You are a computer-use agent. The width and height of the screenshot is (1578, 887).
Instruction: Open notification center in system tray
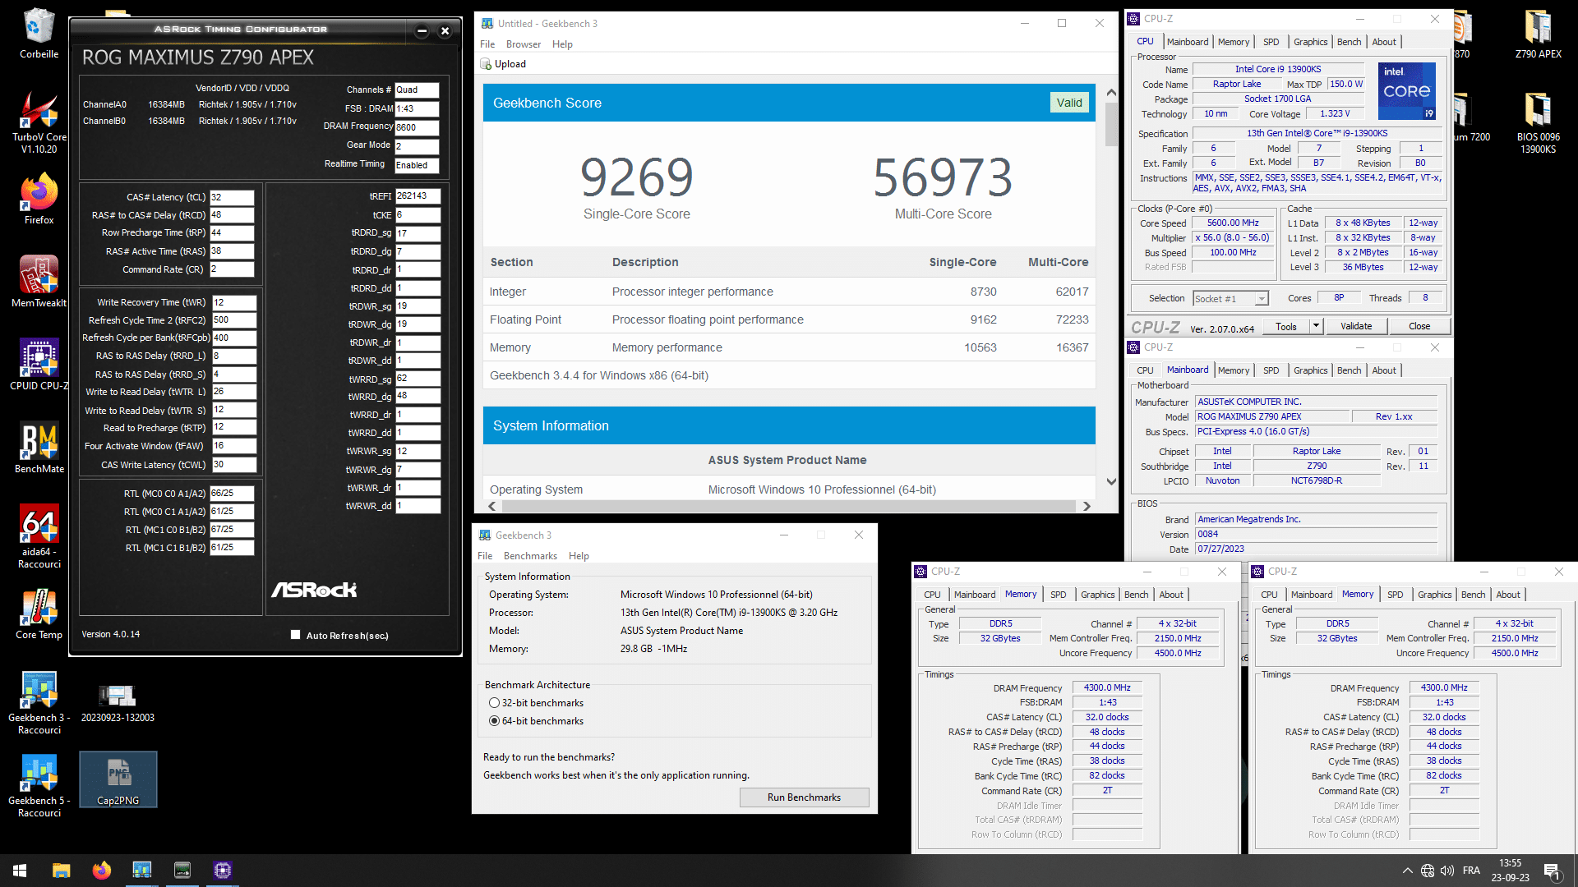pyautogui.click(x=1552, y=871)
